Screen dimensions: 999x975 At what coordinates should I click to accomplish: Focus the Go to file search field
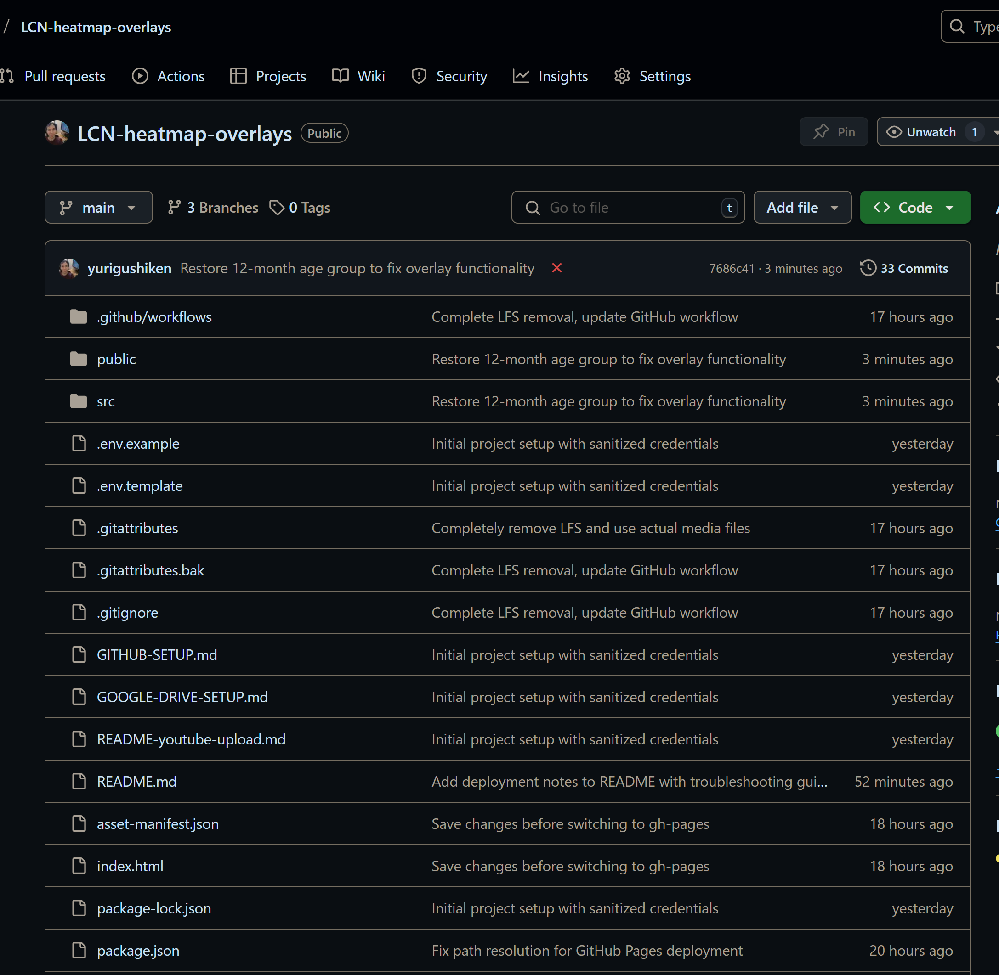[628, 208]
